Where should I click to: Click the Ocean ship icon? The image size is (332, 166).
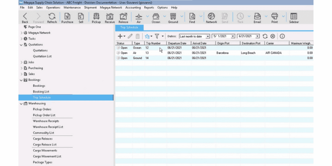coord(156,18)
